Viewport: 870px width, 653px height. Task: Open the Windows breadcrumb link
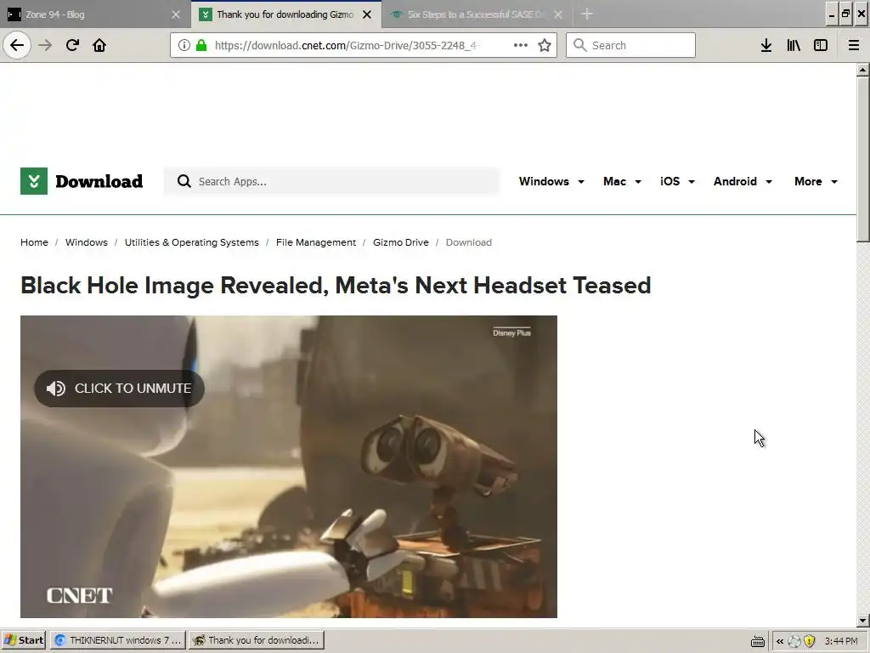coord(87,242)
